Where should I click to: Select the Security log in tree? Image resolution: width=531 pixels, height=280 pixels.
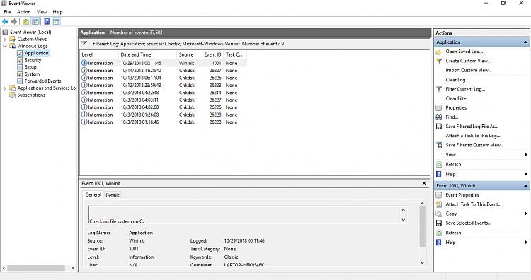coord(33,60)
